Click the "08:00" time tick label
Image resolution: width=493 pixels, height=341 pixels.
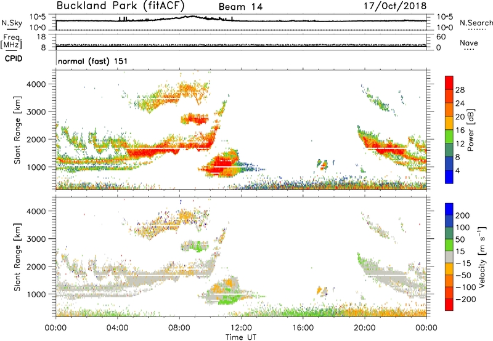179,328
